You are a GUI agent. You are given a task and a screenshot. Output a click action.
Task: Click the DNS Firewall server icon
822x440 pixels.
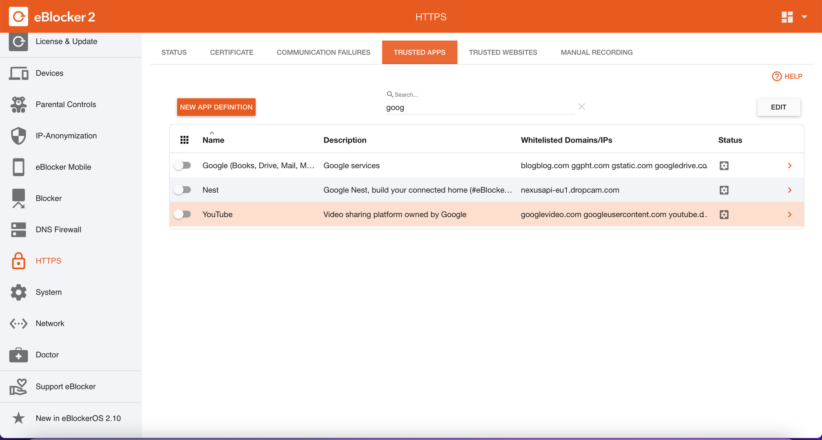click(x=18, y=230)
